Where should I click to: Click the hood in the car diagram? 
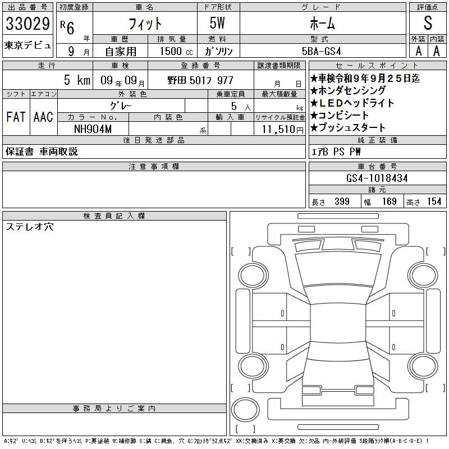[338, 269]
